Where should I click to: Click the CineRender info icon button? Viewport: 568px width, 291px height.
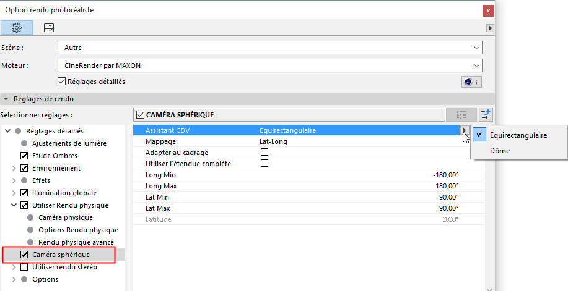point(471,82)
